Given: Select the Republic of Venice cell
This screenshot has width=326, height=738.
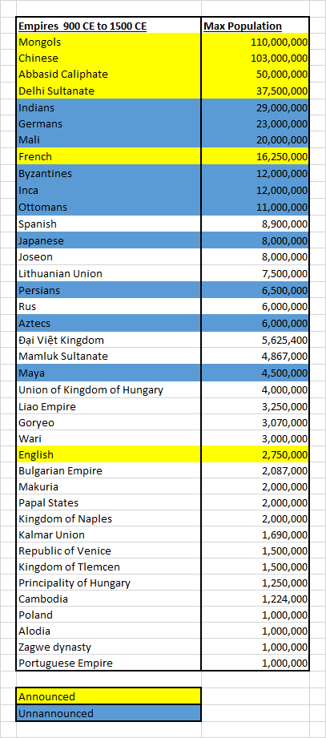Looking at the screenshot, I should point(109,550).
